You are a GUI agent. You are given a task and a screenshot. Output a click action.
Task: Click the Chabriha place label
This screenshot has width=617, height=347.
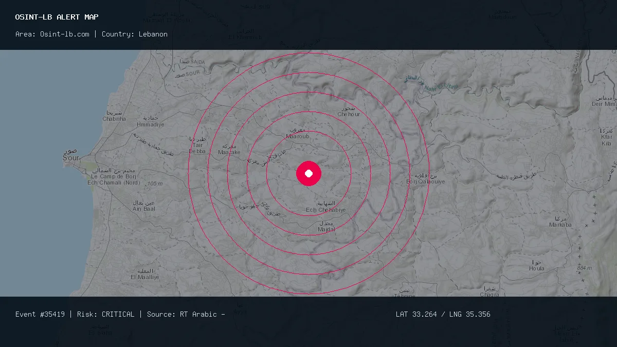pyautogui.click(x=114, y=116)
